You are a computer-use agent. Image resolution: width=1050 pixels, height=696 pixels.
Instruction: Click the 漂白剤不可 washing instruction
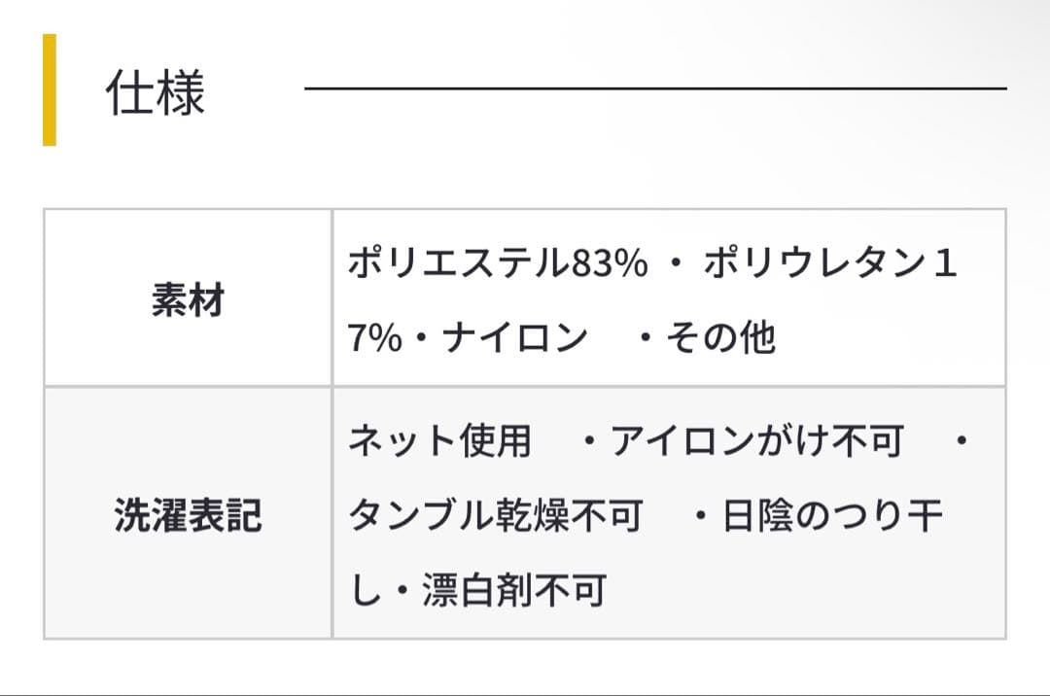513,590
